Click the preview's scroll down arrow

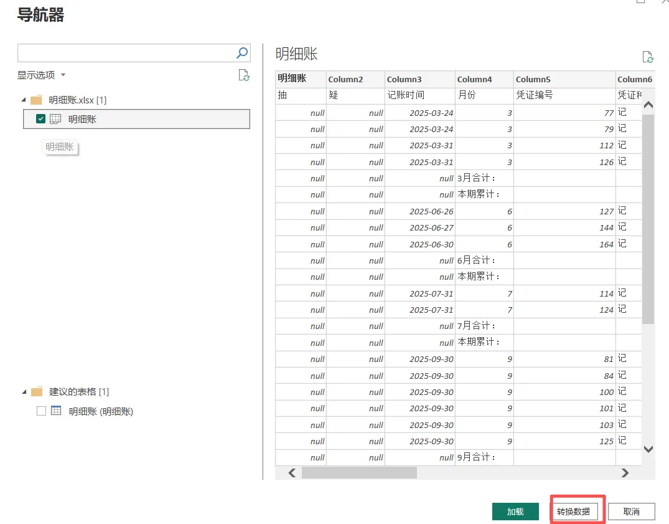648,449
